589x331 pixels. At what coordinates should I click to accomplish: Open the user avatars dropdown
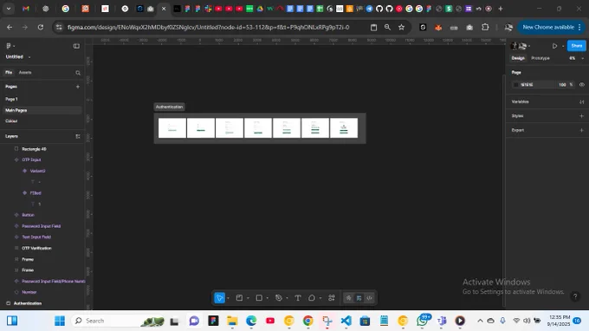(x=521, y=46)
